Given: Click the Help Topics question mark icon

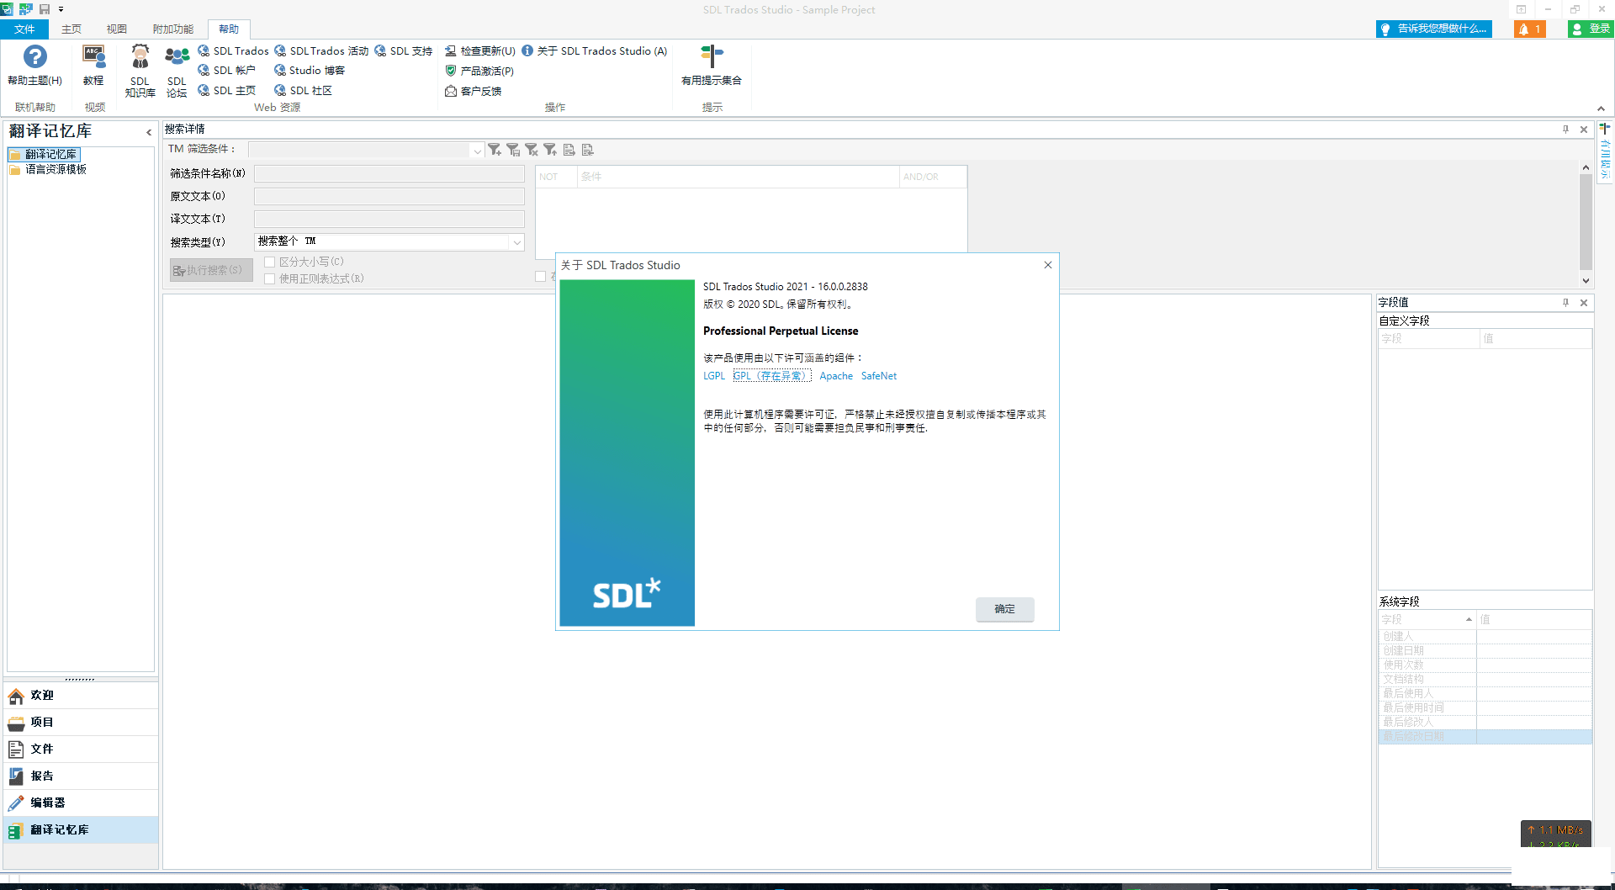Looking at the screenshot, I should [34, 57].
